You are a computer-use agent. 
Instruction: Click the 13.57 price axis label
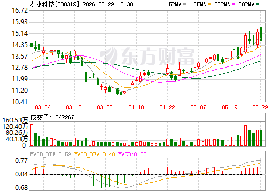20,57
